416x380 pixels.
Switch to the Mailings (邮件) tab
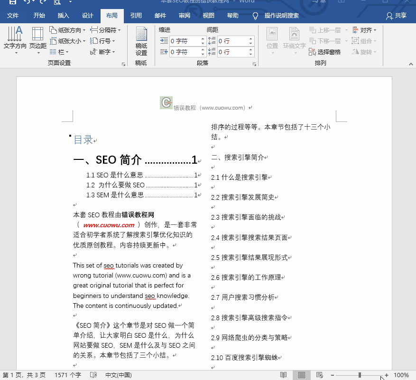pos(160,15)
